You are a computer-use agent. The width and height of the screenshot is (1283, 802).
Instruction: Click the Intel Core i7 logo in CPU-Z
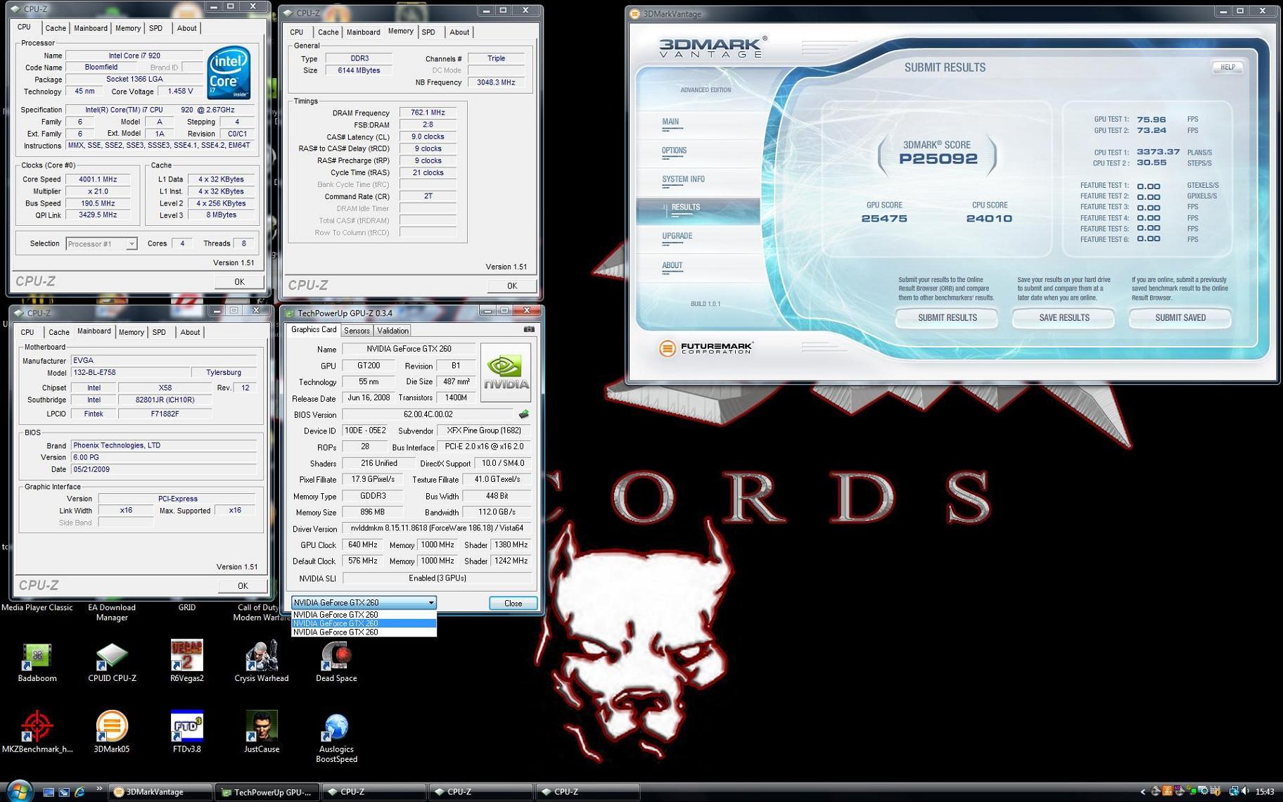229,72
